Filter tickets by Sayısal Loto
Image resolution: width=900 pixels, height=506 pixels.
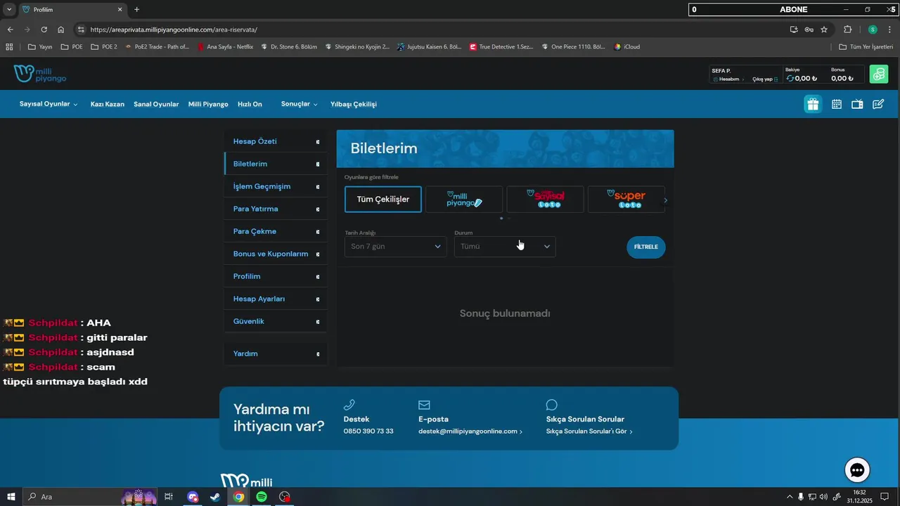[x=545, y=200]
